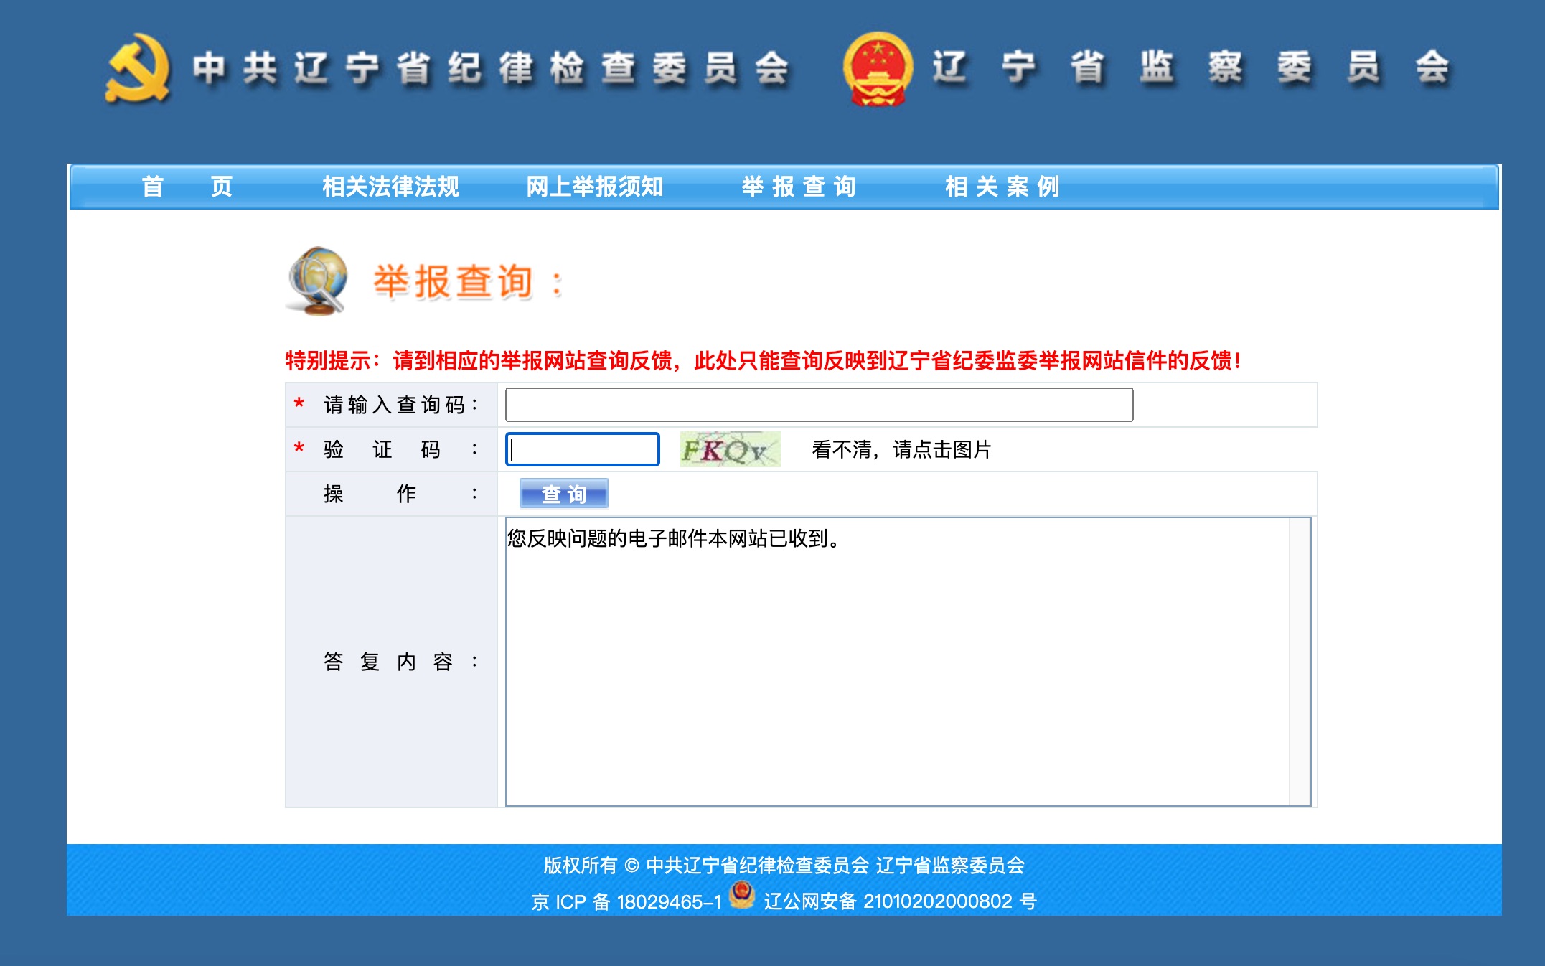This screenshot has height=966, width=1545.
Task: Focus the 验证码 captcha input field
Action: coord(582,449)
